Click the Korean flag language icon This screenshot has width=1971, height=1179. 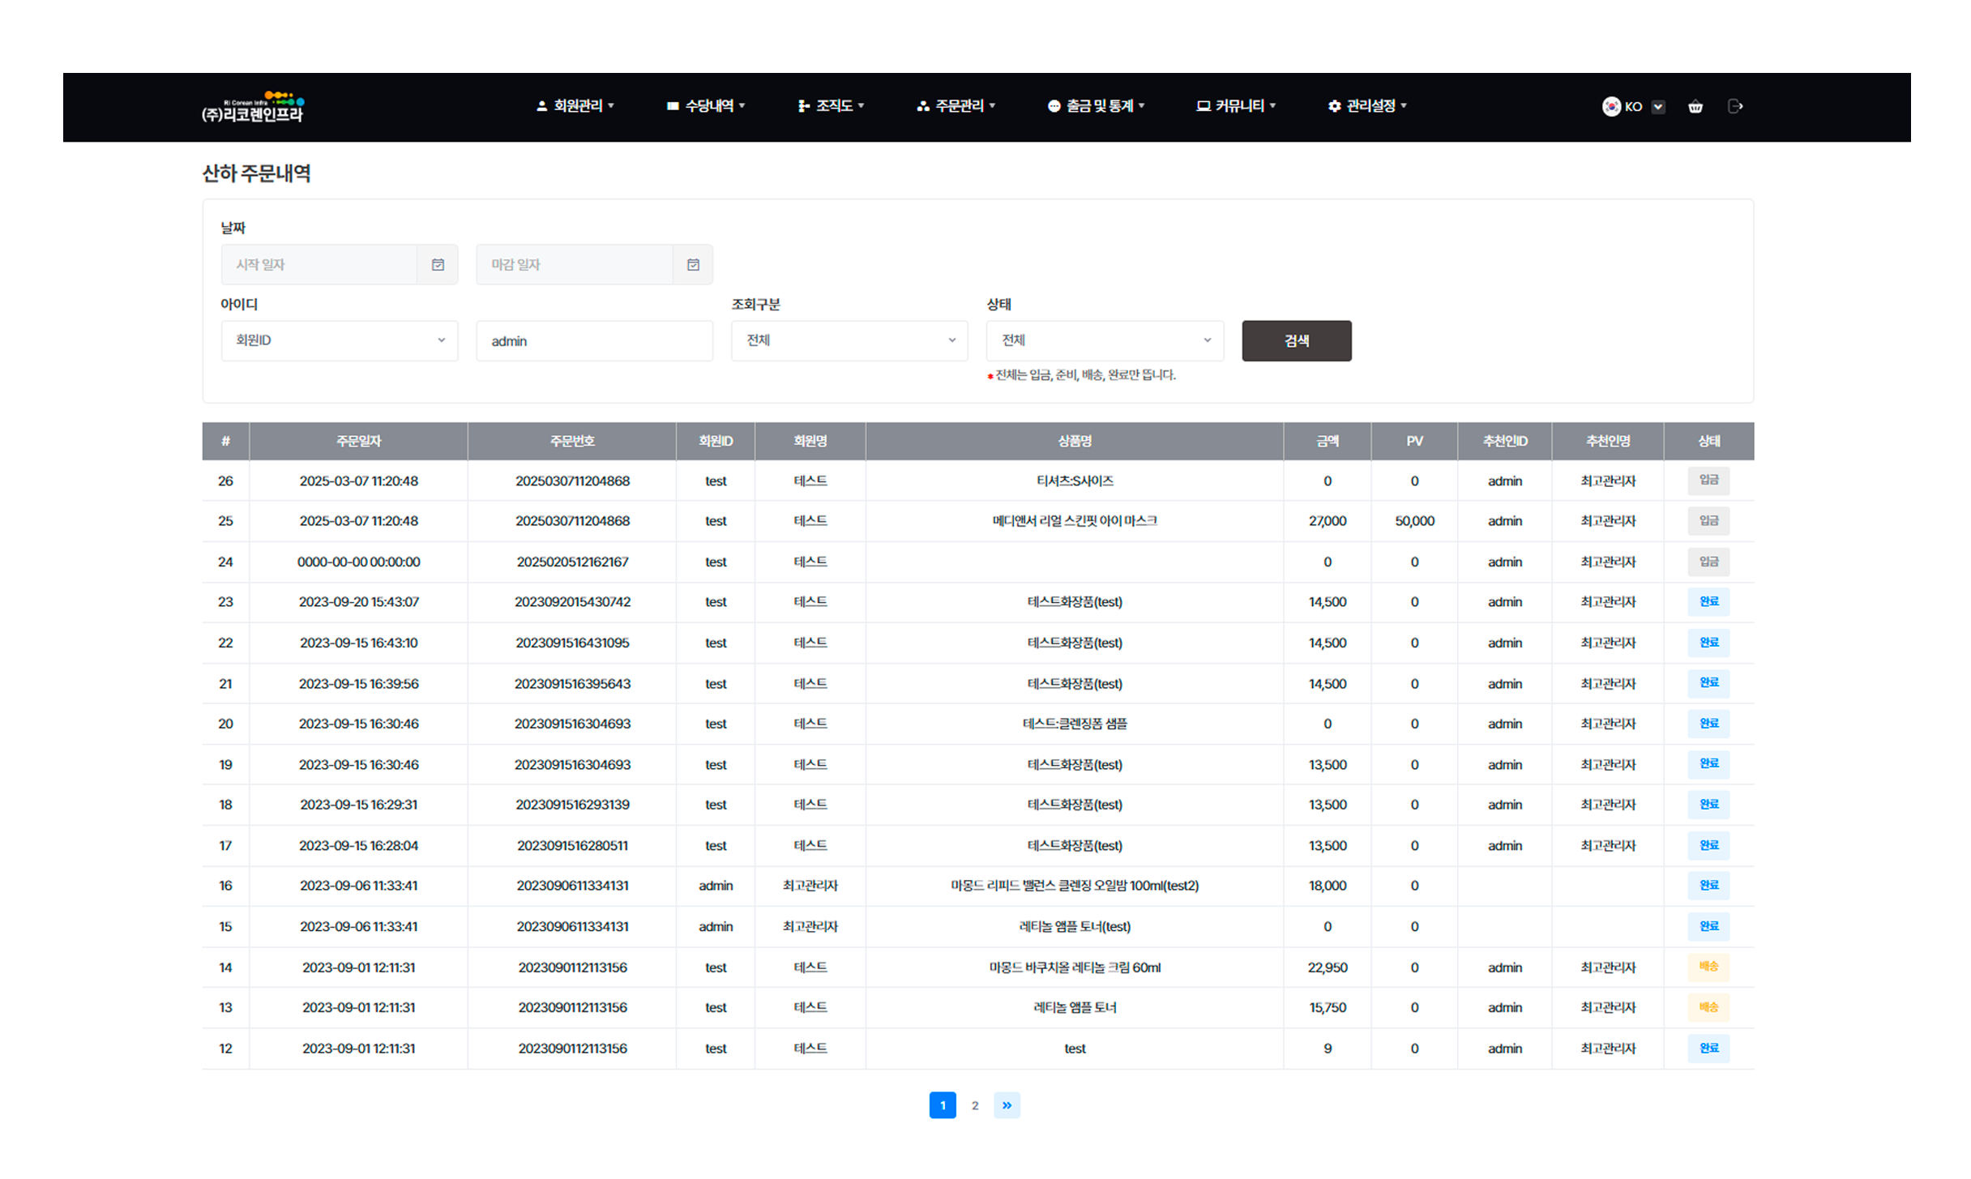pyautogui.click(x=1610, y=106)
